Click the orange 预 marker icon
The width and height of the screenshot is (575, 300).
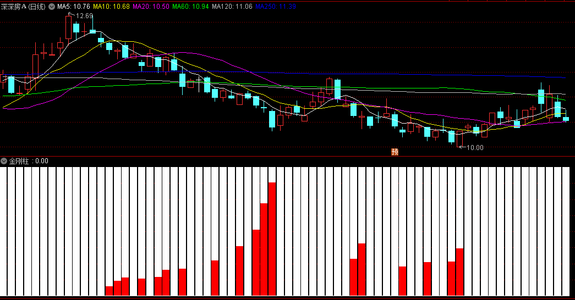coord(395,152)
